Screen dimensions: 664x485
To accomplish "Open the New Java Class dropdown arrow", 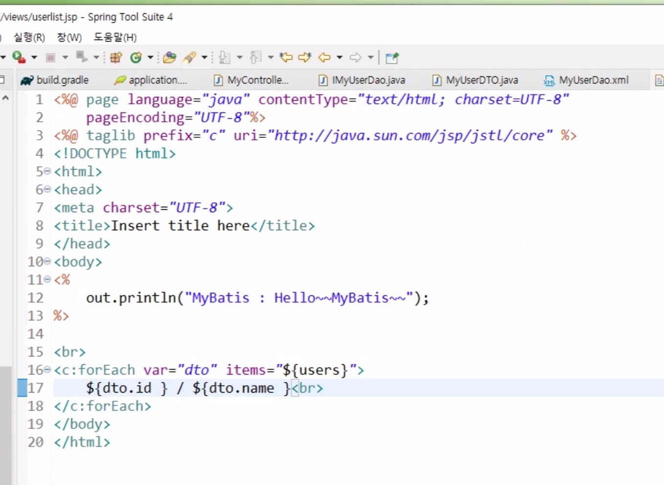I will (150, 57).
